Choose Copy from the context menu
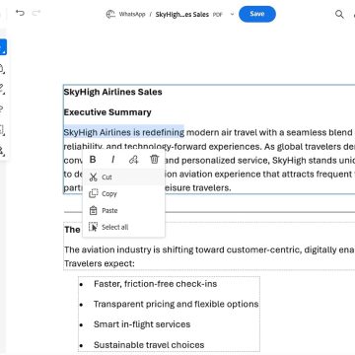Viewport: 355px width, 355px height. [123, 194]
